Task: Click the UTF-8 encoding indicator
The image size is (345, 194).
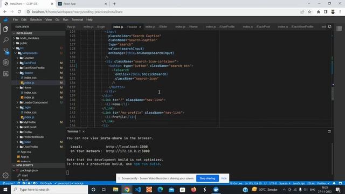Action: click(273, 183)
